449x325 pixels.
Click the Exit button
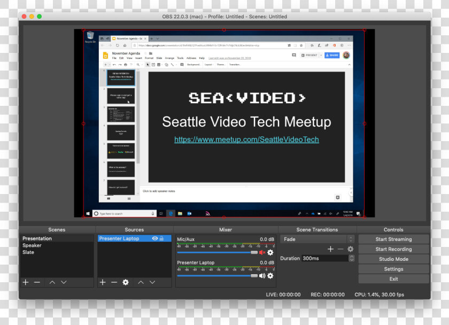point(393,279)
